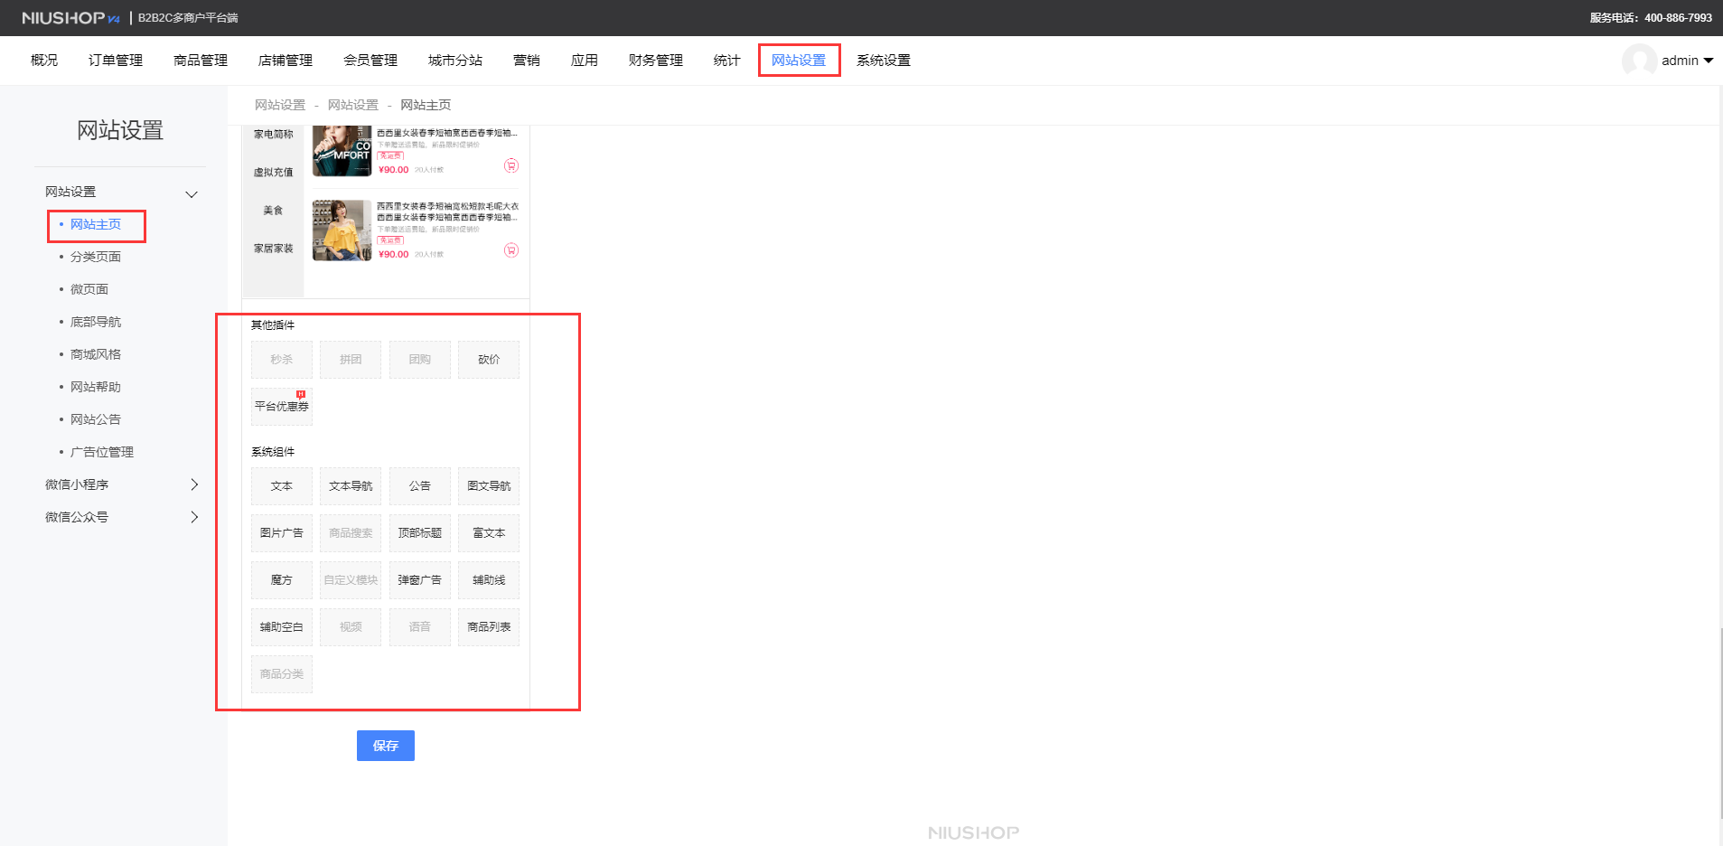
Task: Open 微页面 in the sidebar
Action: (89, 289)
